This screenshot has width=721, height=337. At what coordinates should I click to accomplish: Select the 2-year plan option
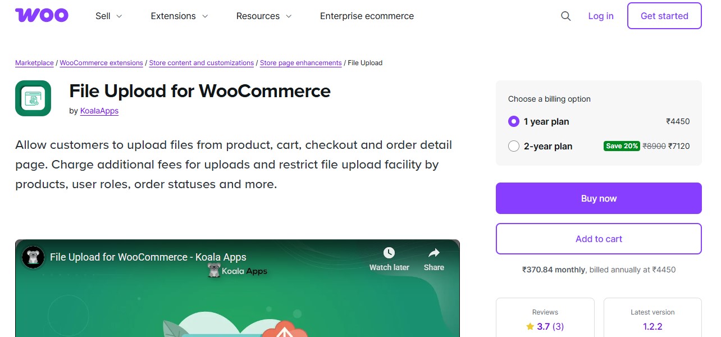click(x=514, y=146)
